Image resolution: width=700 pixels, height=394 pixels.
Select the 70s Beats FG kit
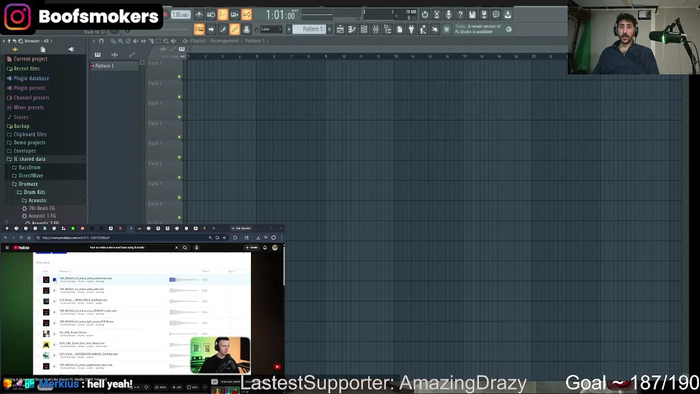coord(42,208)
